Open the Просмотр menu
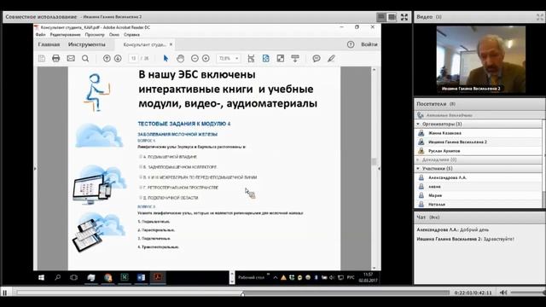Viewport: 546px width, 307px height. (95, 35)
